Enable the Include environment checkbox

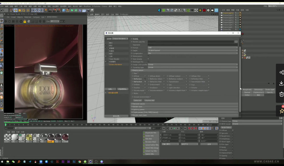[x=151, y=97]
